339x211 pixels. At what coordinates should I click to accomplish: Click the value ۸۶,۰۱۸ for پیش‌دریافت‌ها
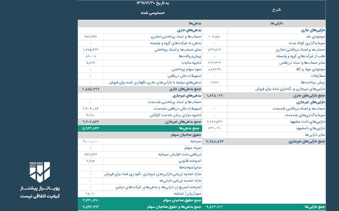pyautogui.click(x=91, y=56)
